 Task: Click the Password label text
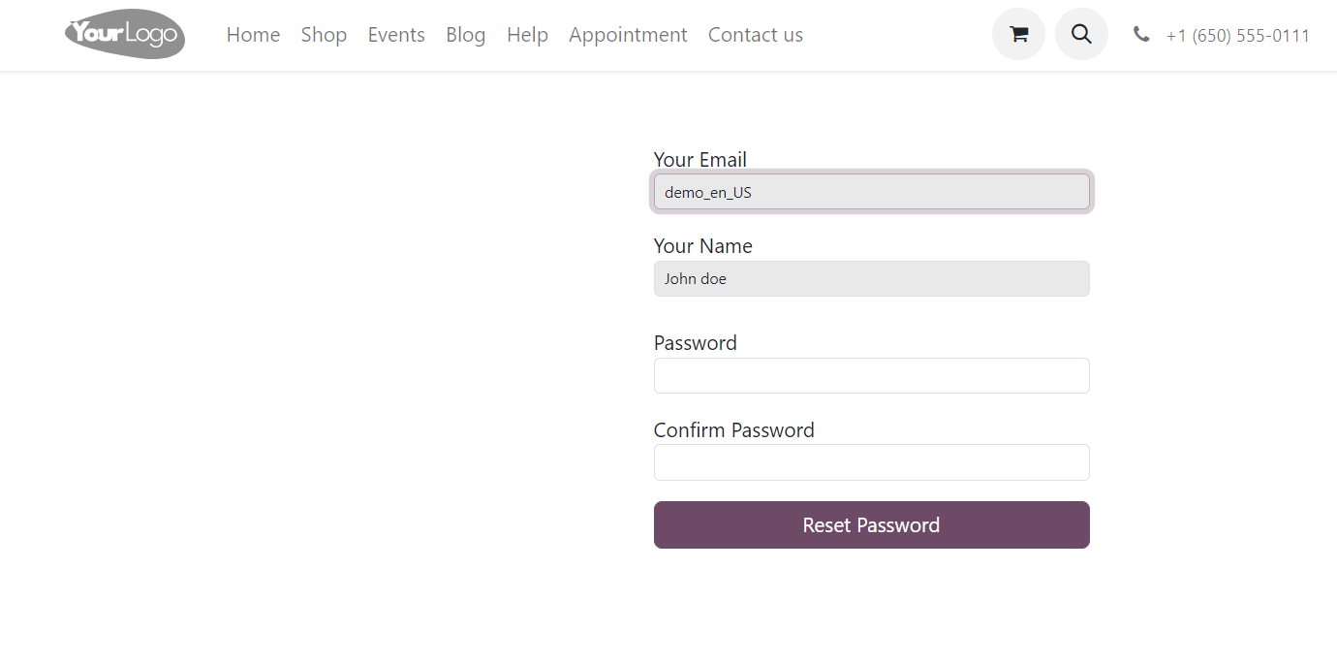[x=695, y=343]
